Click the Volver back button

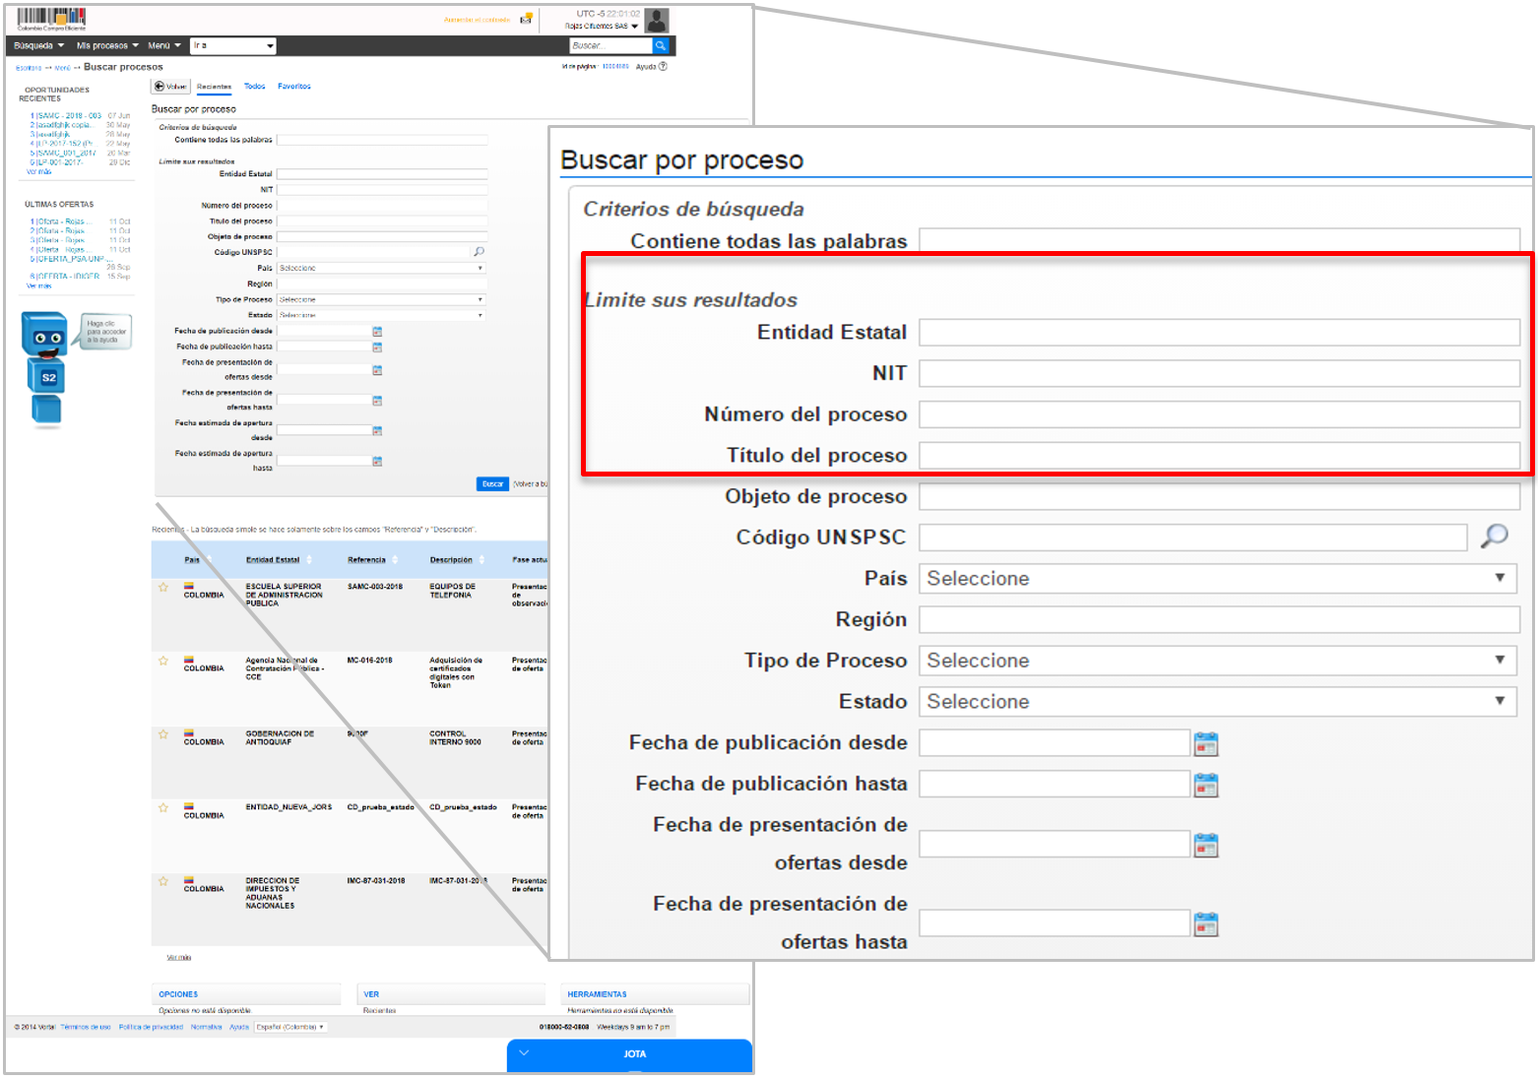(170, 87)
